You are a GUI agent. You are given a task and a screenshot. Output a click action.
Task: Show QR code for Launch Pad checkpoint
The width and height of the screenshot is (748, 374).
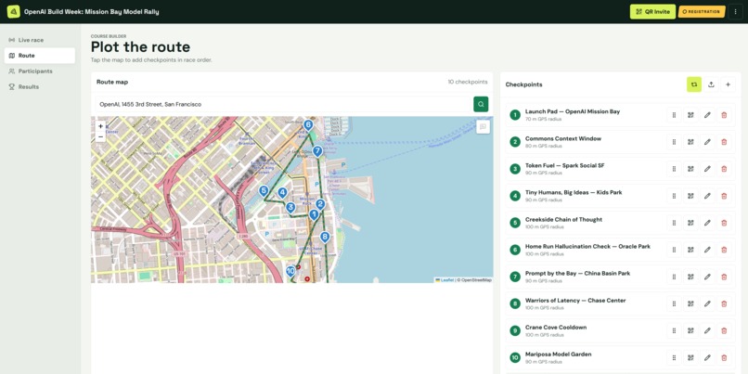coord(690,115)
